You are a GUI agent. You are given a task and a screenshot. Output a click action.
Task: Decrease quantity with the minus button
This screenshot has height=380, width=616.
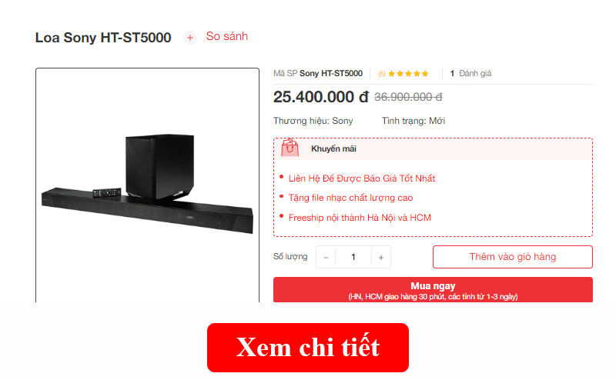326,257
